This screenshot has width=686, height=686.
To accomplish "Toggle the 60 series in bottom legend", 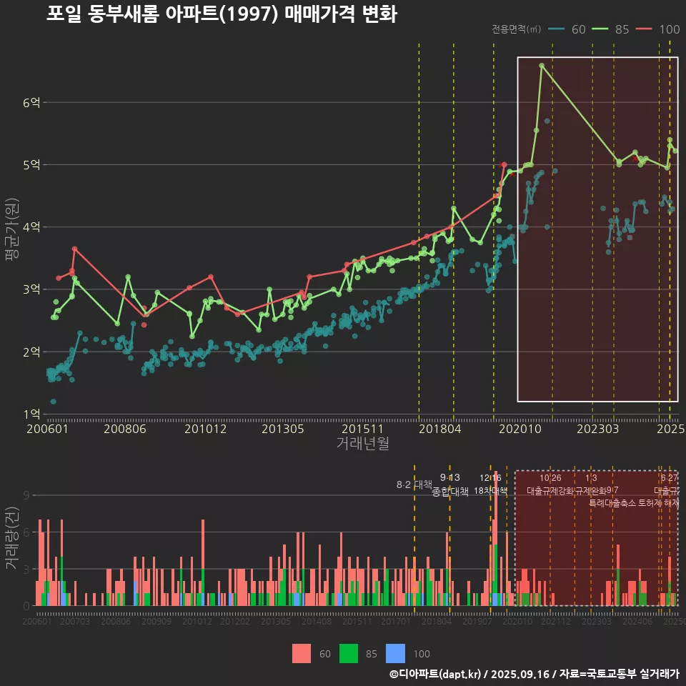I will tap(324, 653).
